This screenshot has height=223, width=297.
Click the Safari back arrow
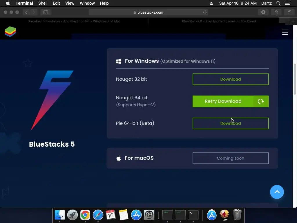tap(26, 12)
